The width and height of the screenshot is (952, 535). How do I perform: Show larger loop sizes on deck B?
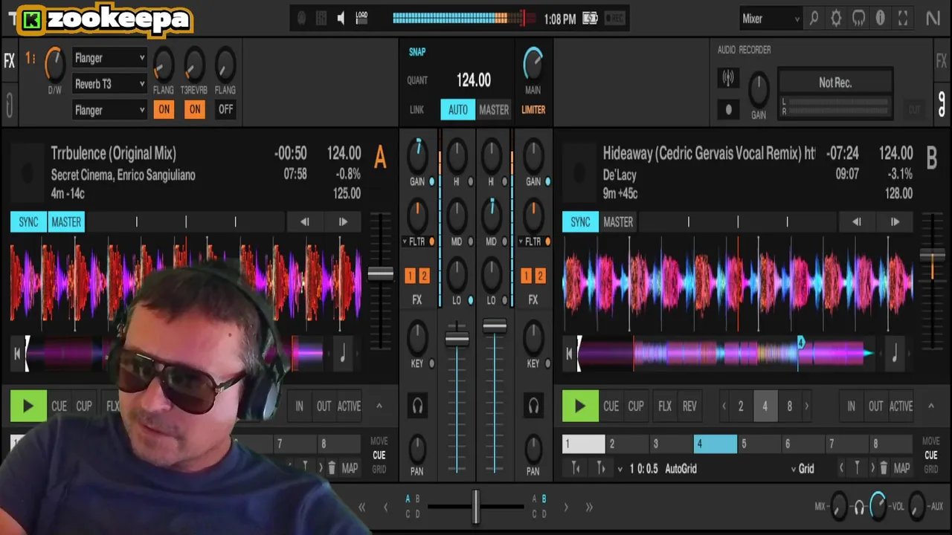click(807, 406)
